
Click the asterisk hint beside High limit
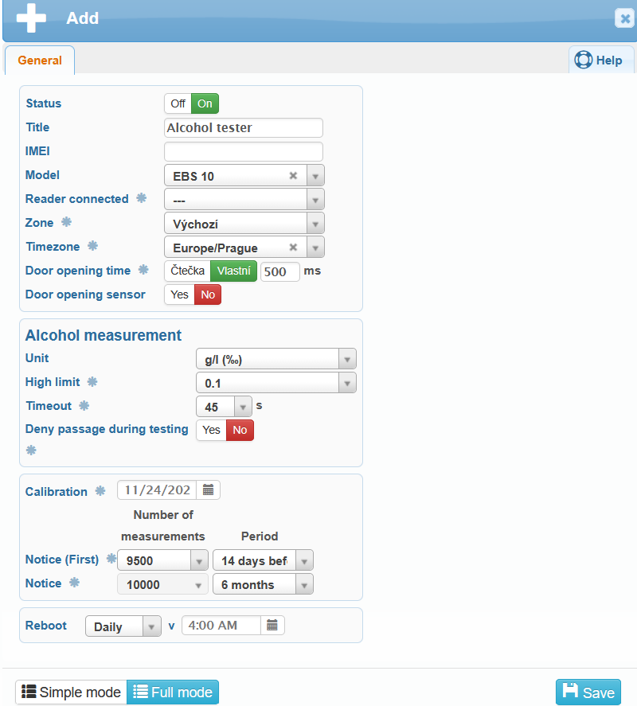click(x=92, y=382)
